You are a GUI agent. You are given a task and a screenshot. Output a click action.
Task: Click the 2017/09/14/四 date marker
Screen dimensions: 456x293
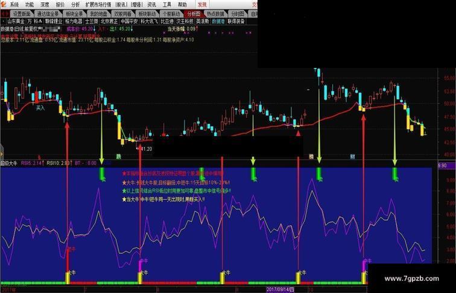280,289
